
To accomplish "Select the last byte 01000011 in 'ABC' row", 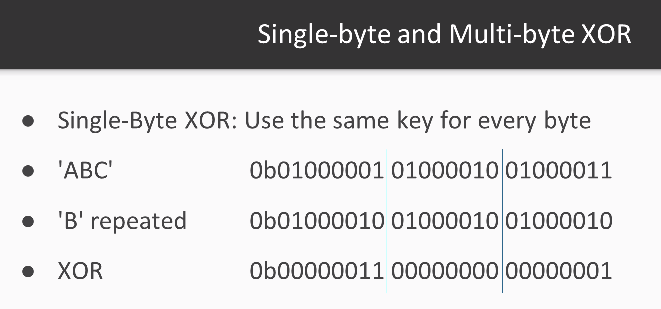I will (x=558, y=171).
